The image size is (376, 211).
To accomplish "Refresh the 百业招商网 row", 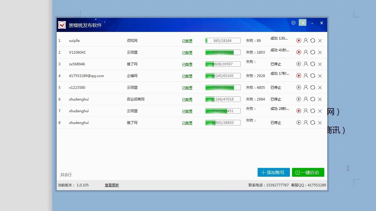I will (x=313, y=99).
